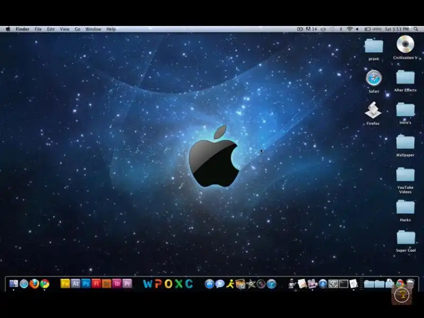Launch Adobe Flash (Fl) from dock
The height and width of the screenshot is (318, 424).
(x=96, y=284)
